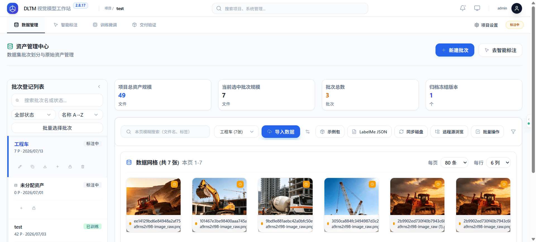This screenshot has width=536, height=242.
Task: Change the 每行 6 列 column count dropdown
Action: (498, 163)
